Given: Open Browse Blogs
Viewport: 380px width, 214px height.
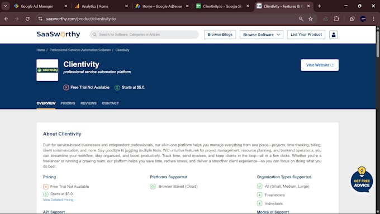Looking at the screenshot, I should coord(220,35).
